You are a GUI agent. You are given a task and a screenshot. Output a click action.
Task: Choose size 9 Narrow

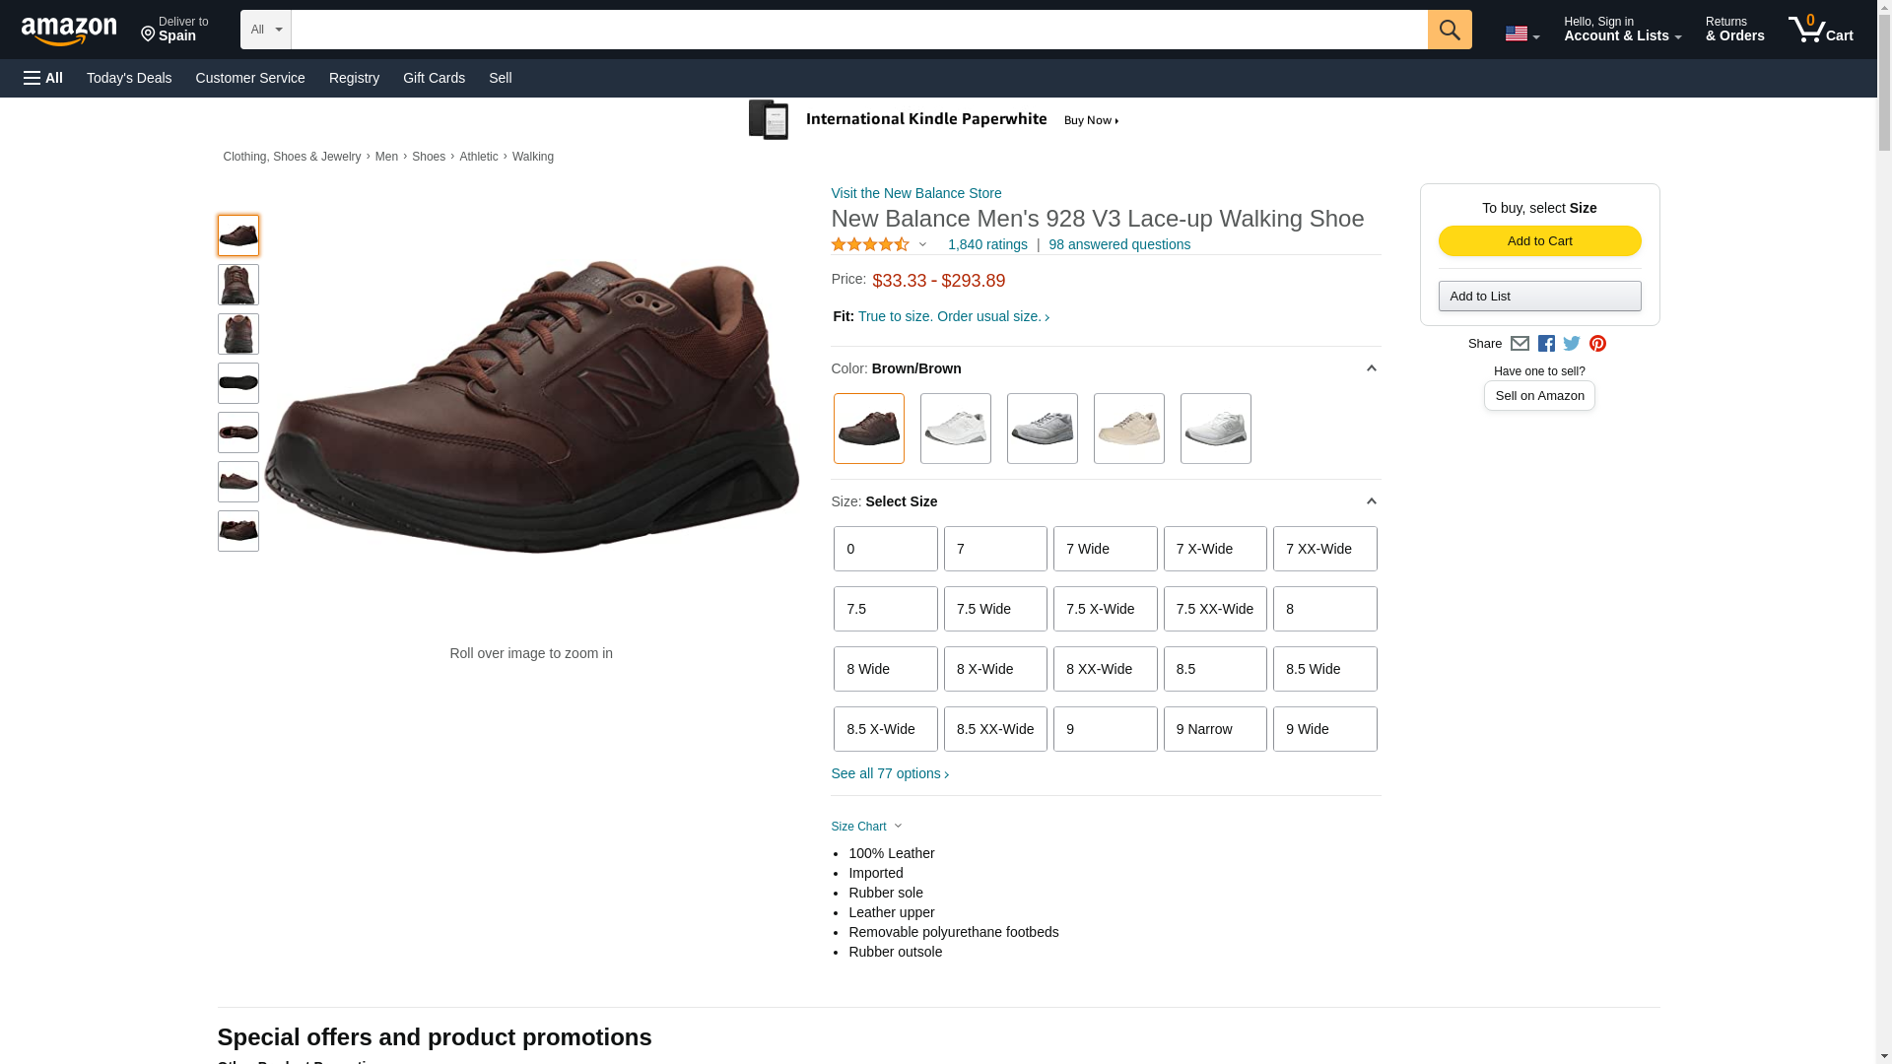(x=1215, y=729)
